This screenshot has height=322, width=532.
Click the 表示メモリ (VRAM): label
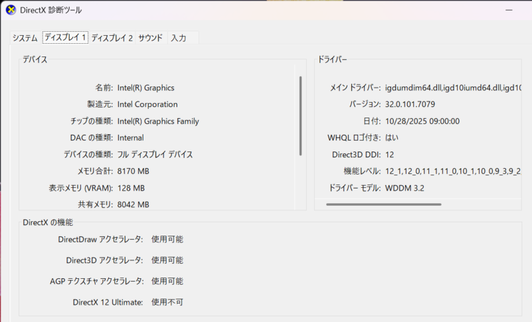pos(81,188)
